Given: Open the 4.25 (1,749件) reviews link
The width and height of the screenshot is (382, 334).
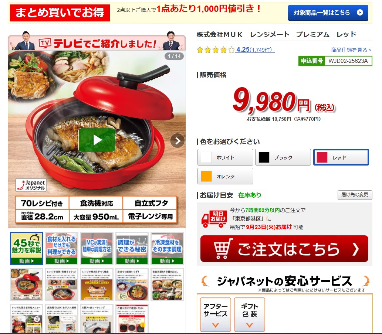Looking at the screenshot, I should 255,50.
